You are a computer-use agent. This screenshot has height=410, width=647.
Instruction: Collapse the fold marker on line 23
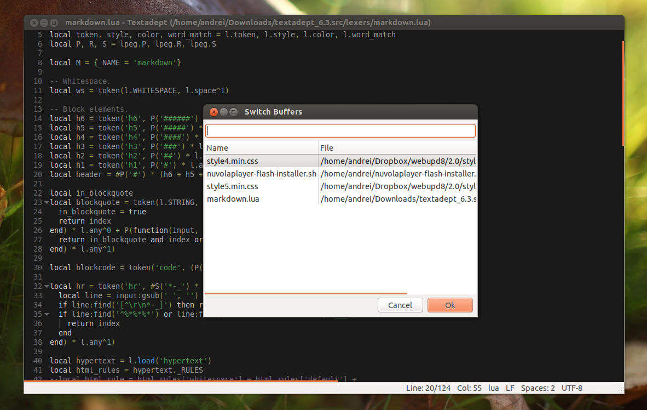(x=47, y=202)
